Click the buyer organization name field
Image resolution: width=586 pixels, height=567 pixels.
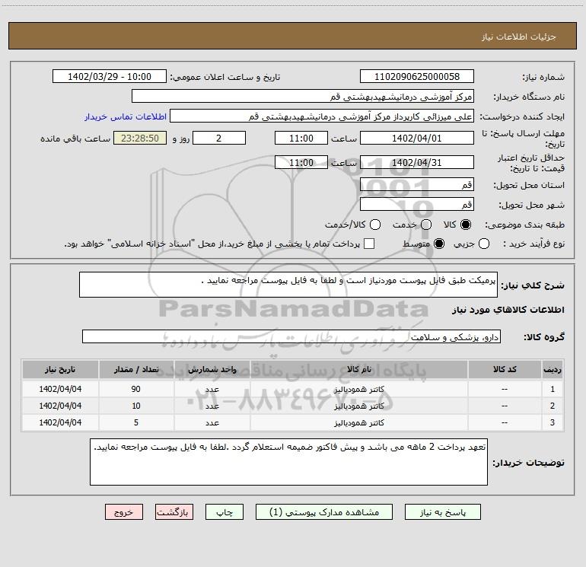click(303, 97)
